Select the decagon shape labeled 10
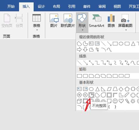This screenshot has width=139, height=130. (79, 95)
